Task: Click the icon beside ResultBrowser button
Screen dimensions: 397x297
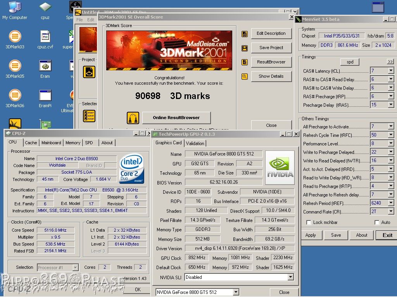Action: [x=245, y=62]
